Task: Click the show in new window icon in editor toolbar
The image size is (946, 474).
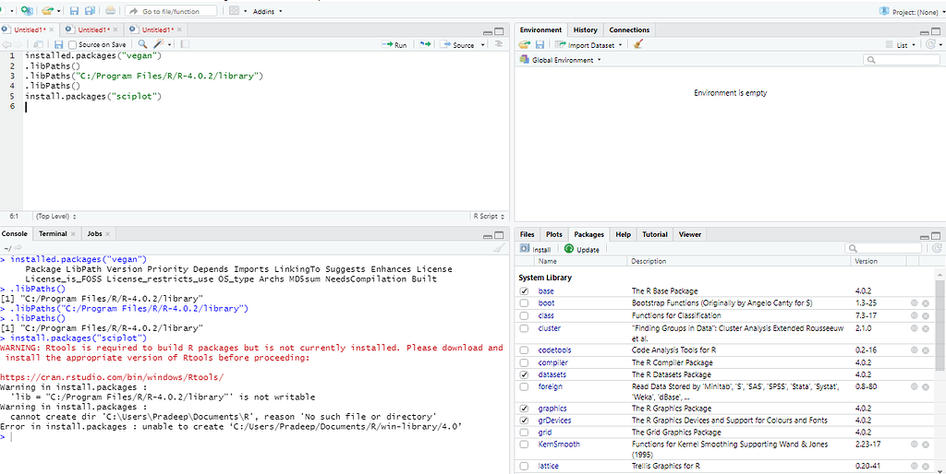Action: [37, 44]
